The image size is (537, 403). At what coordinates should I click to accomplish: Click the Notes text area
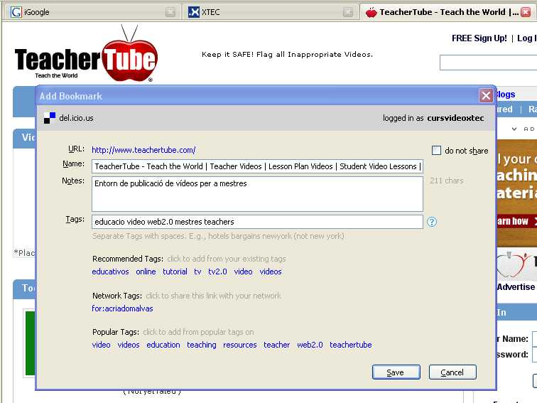257,194
